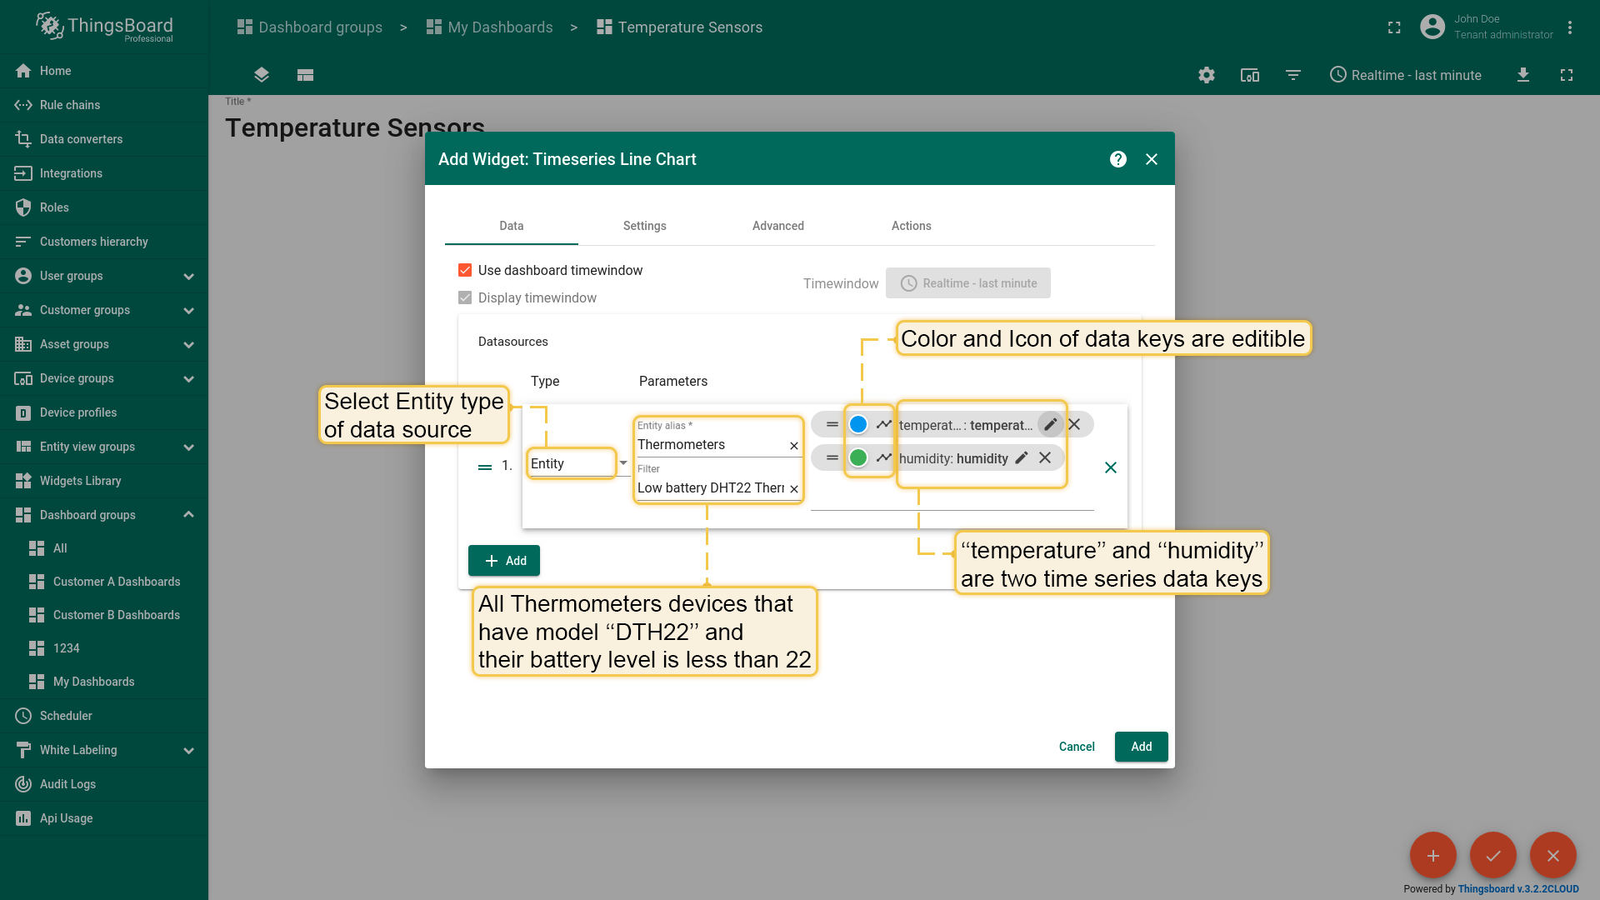The image size is (1600, 900).
Task: Delete datasource row 1
Action: pos(1111,467)
